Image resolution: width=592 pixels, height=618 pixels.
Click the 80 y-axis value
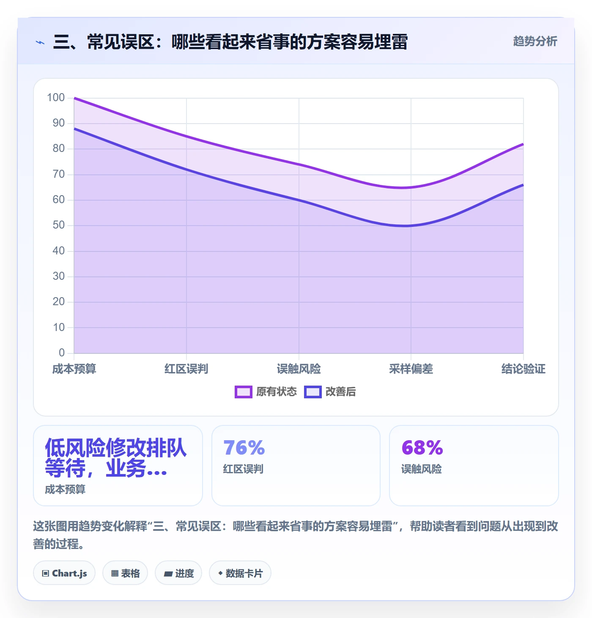(59, 149)
